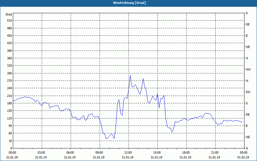The height and width of the screenshot is (161, 257).
Task: Pick the 390 label on the left axis
Action: pos(10,51)
